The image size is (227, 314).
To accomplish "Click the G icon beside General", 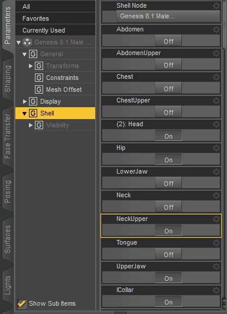I will (33, 54).
